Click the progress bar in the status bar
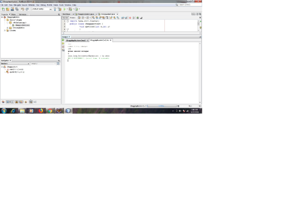 (x=162, y=106)
